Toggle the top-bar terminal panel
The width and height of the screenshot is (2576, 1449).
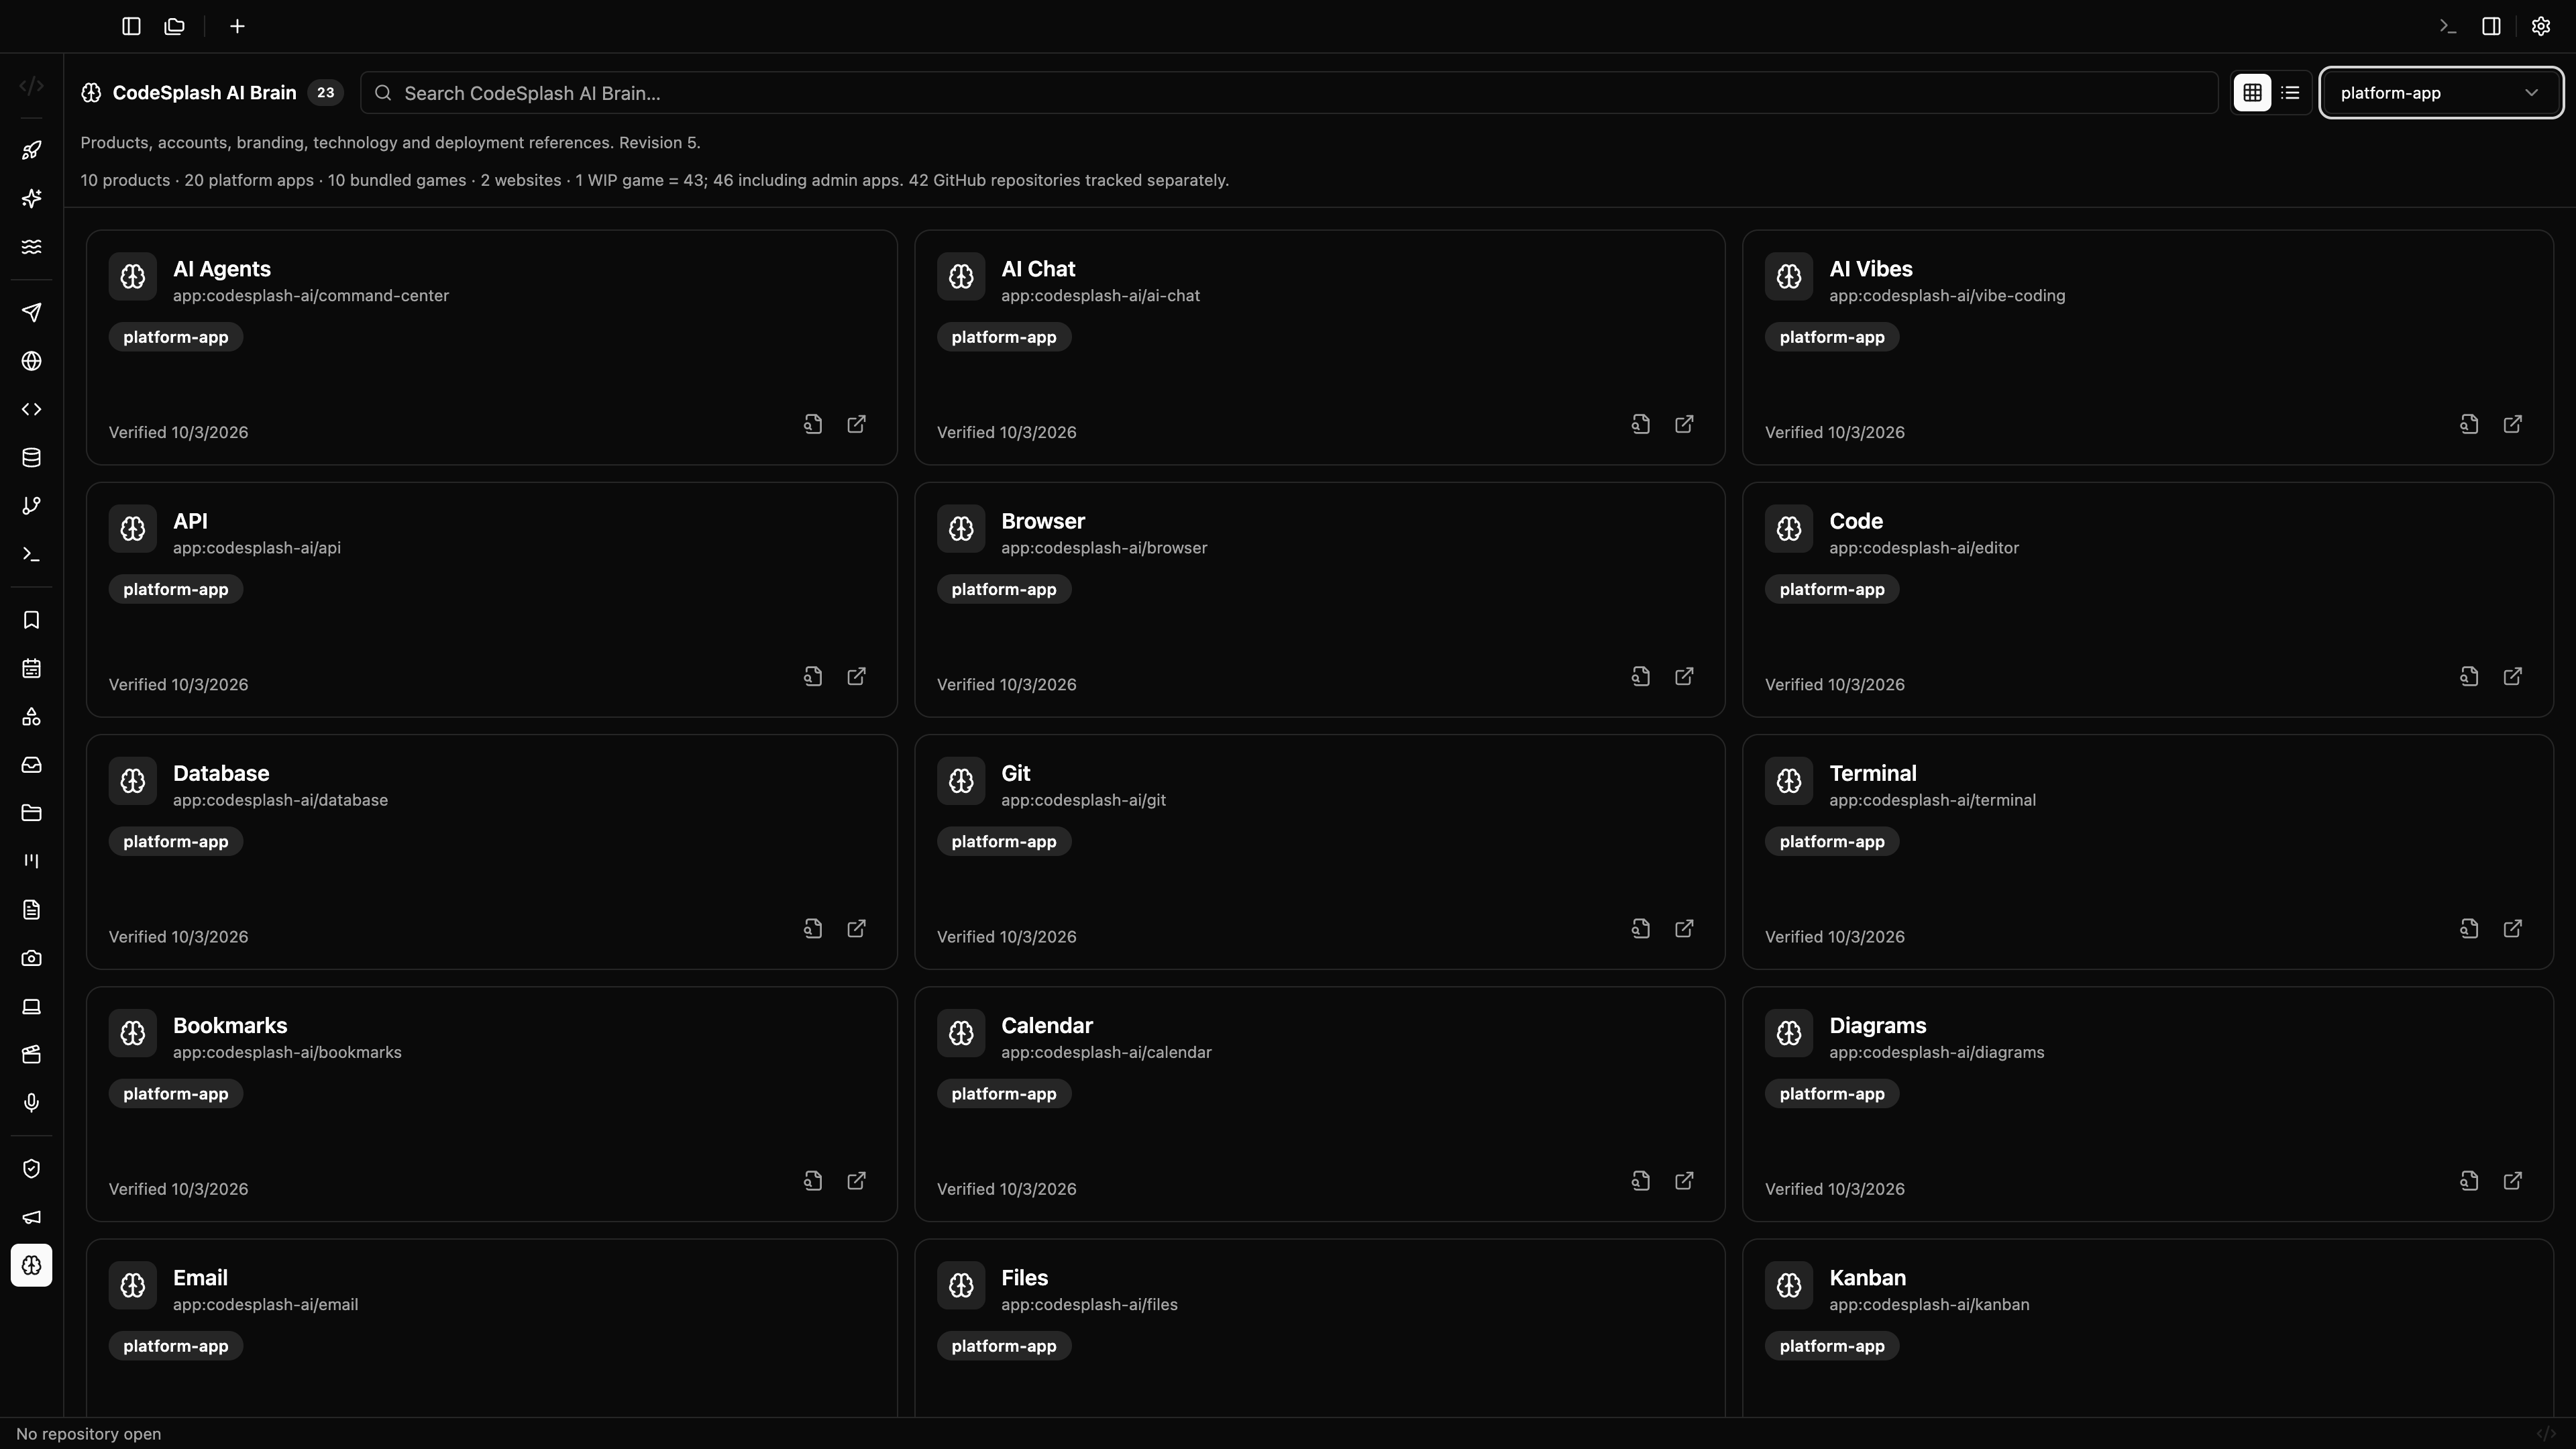pos(2447,26)
